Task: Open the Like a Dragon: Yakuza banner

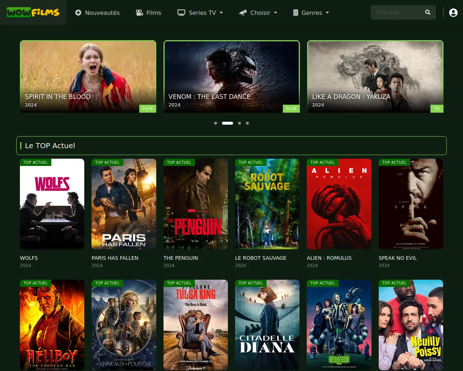Action: tap(375, 76)
